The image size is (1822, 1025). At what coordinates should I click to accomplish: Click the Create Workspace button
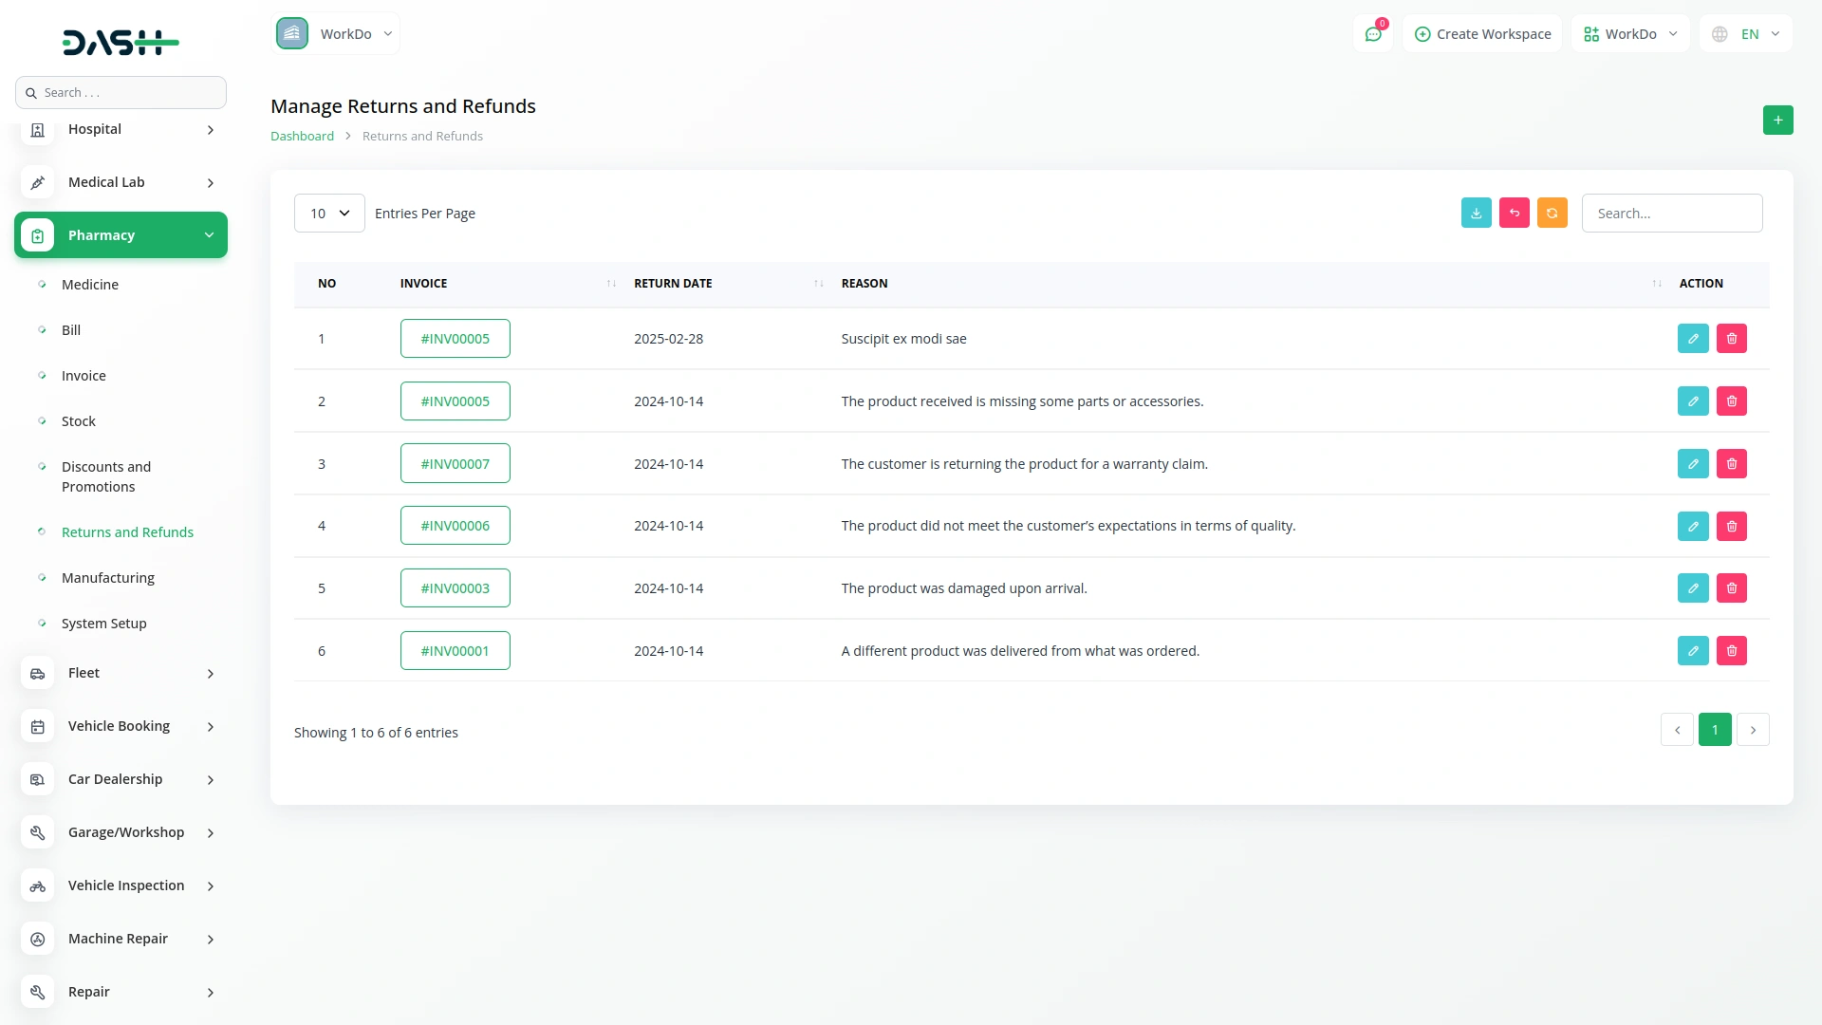[1482, 34]
